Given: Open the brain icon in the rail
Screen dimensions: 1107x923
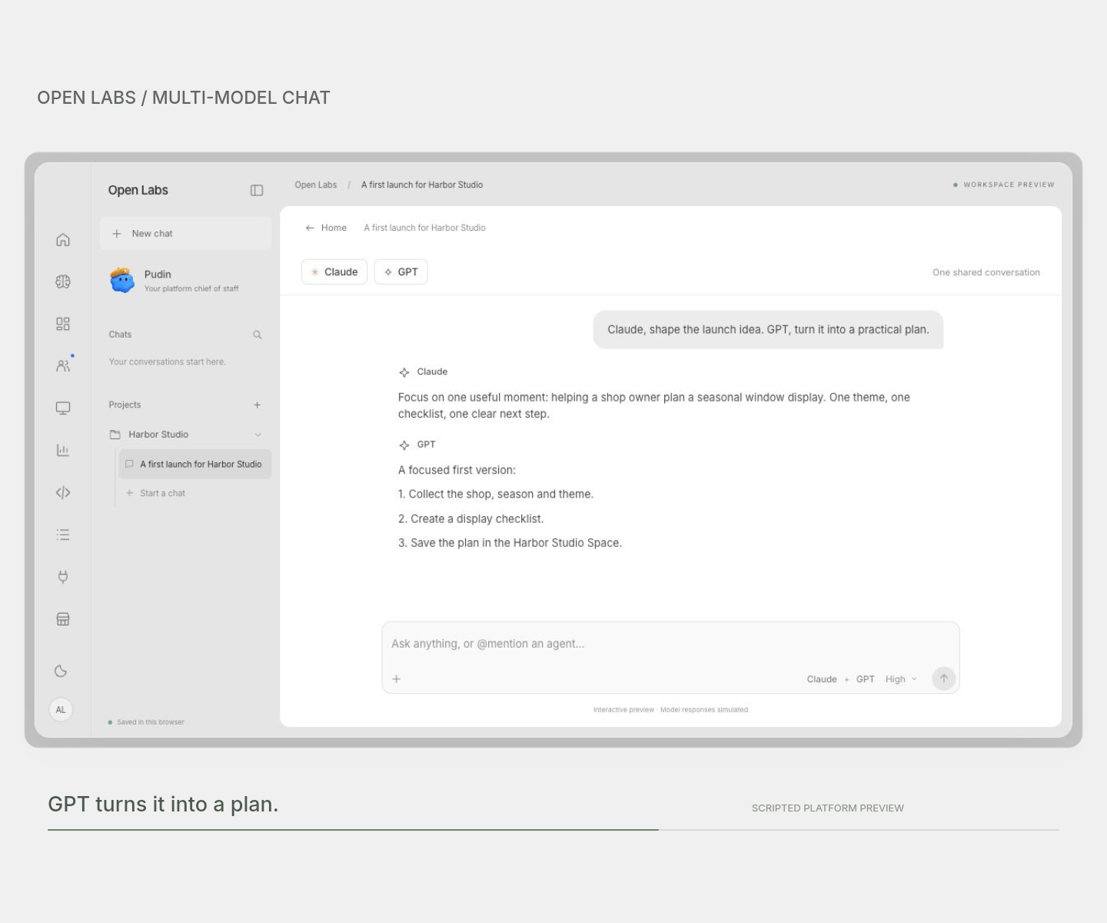Looking at the screenshot, I should point(63,282).
